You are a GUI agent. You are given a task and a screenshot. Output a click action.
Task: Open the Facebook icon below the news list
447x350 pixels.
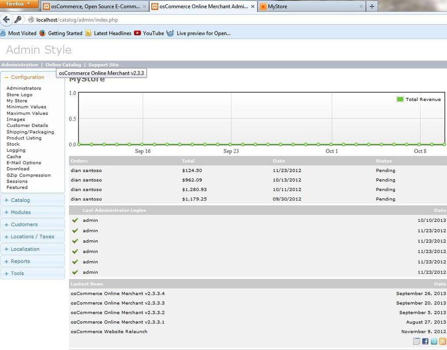(425, 341)
